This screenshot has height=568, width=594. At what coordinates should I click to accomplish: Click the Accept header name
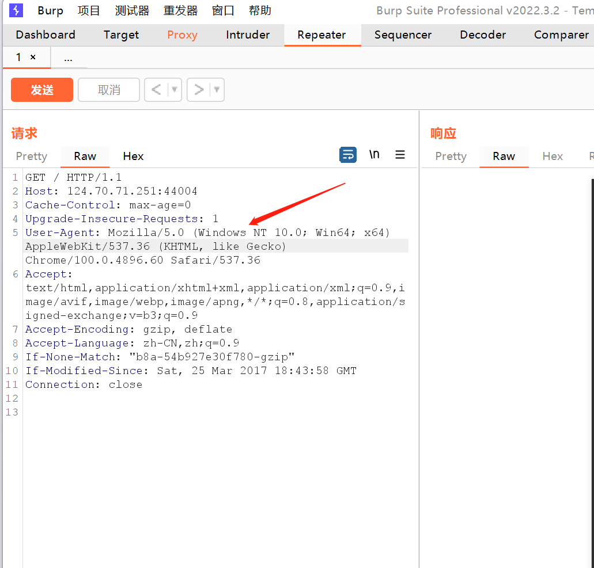click(46, 274)
